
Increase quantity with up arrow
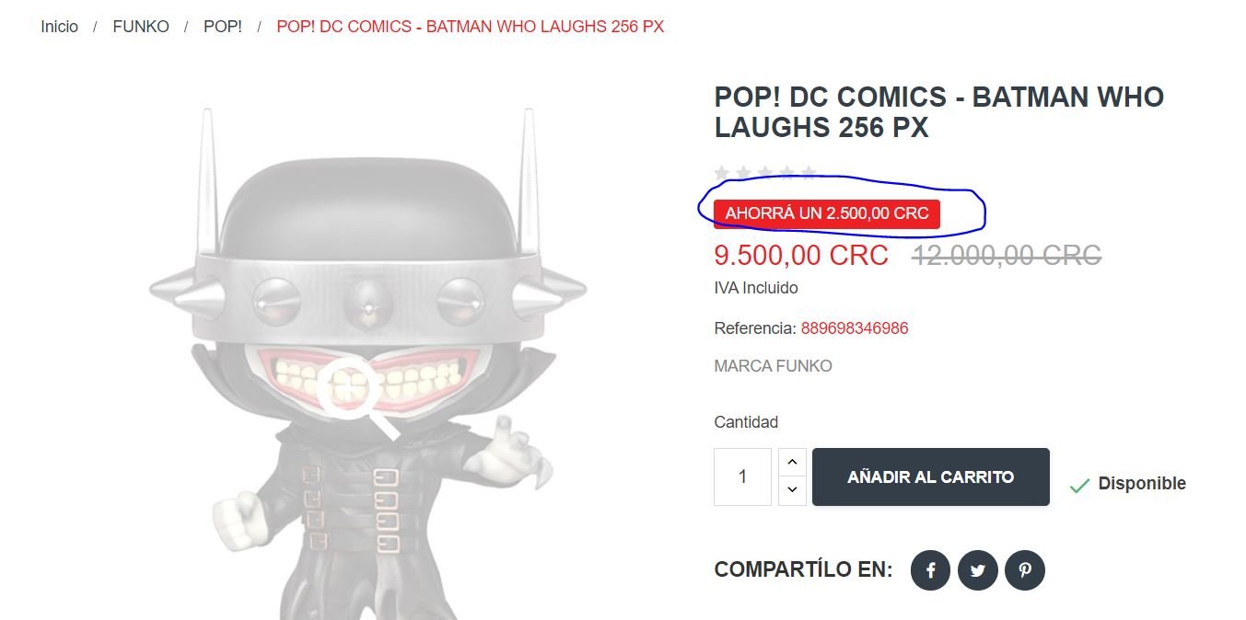click(792, 462)
